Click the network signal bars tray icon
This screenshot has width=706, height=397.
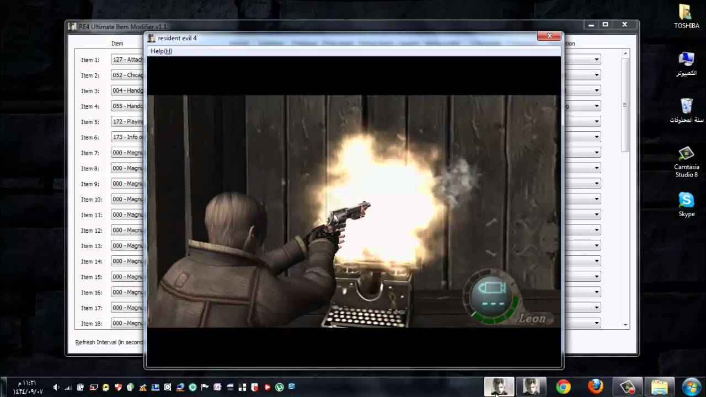pos(68,387)
